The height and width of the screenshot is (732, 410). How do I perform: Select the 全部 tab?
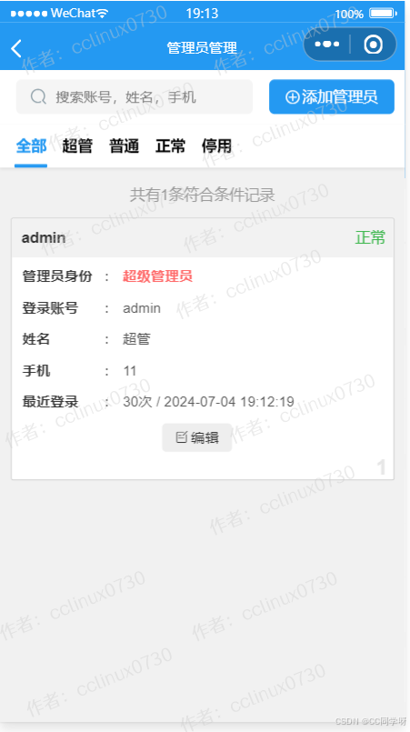click(x=31, y=146)
